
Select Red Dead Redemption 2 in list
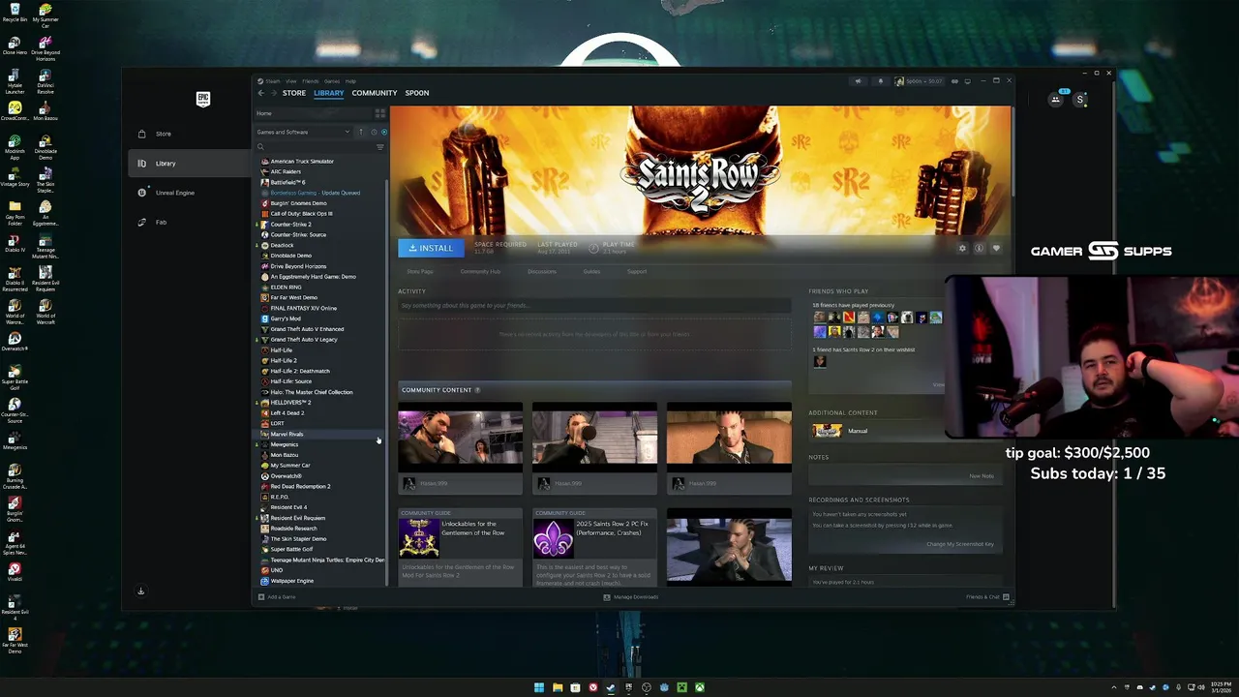[300, 487]
